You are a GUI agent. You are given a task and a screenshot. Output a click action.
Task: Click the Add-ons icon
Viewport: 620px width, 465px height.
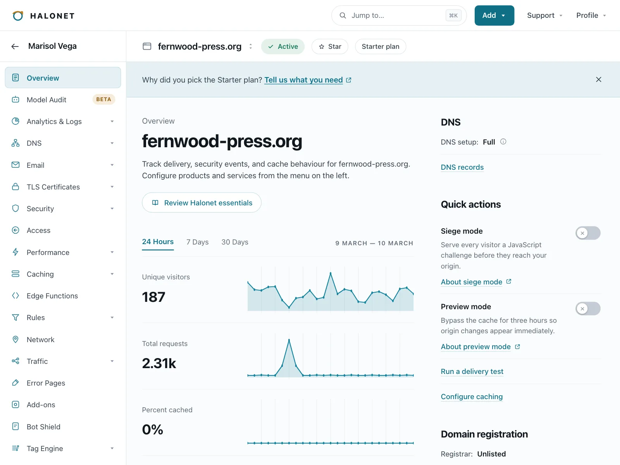click(x=15, y=405)
